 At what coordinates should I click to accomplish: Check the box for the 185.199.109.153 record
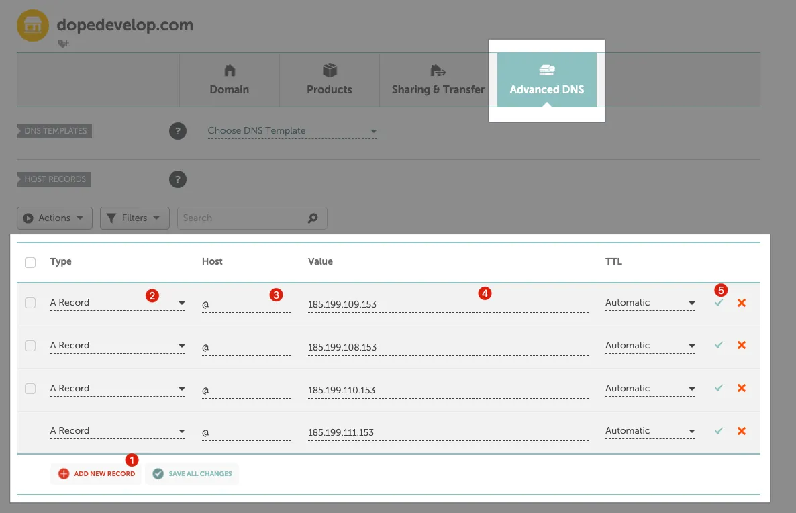pyautogui.click(x=30, y=303)
